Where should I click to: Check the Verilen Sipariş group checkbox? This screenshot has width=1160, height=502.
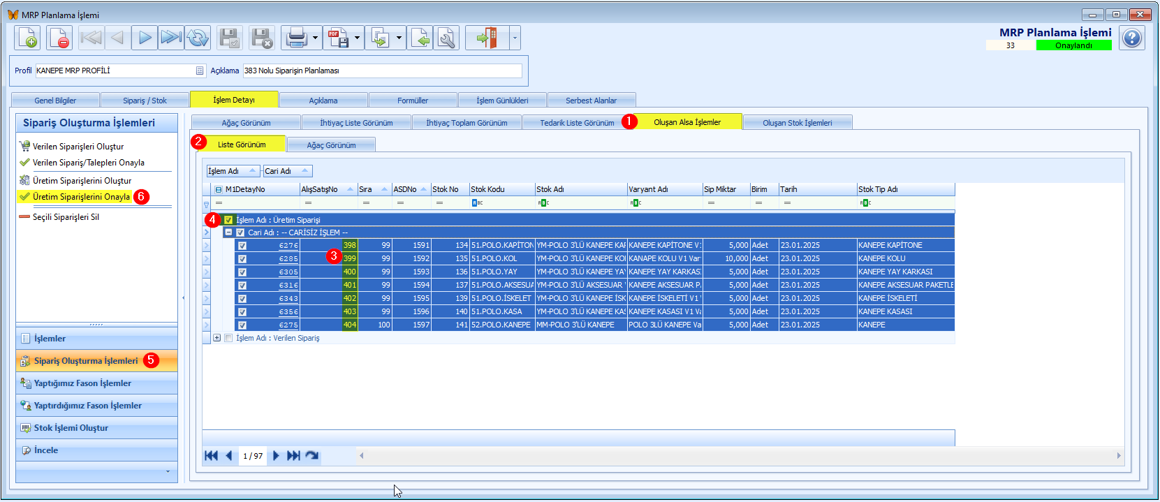pos(228,338)
